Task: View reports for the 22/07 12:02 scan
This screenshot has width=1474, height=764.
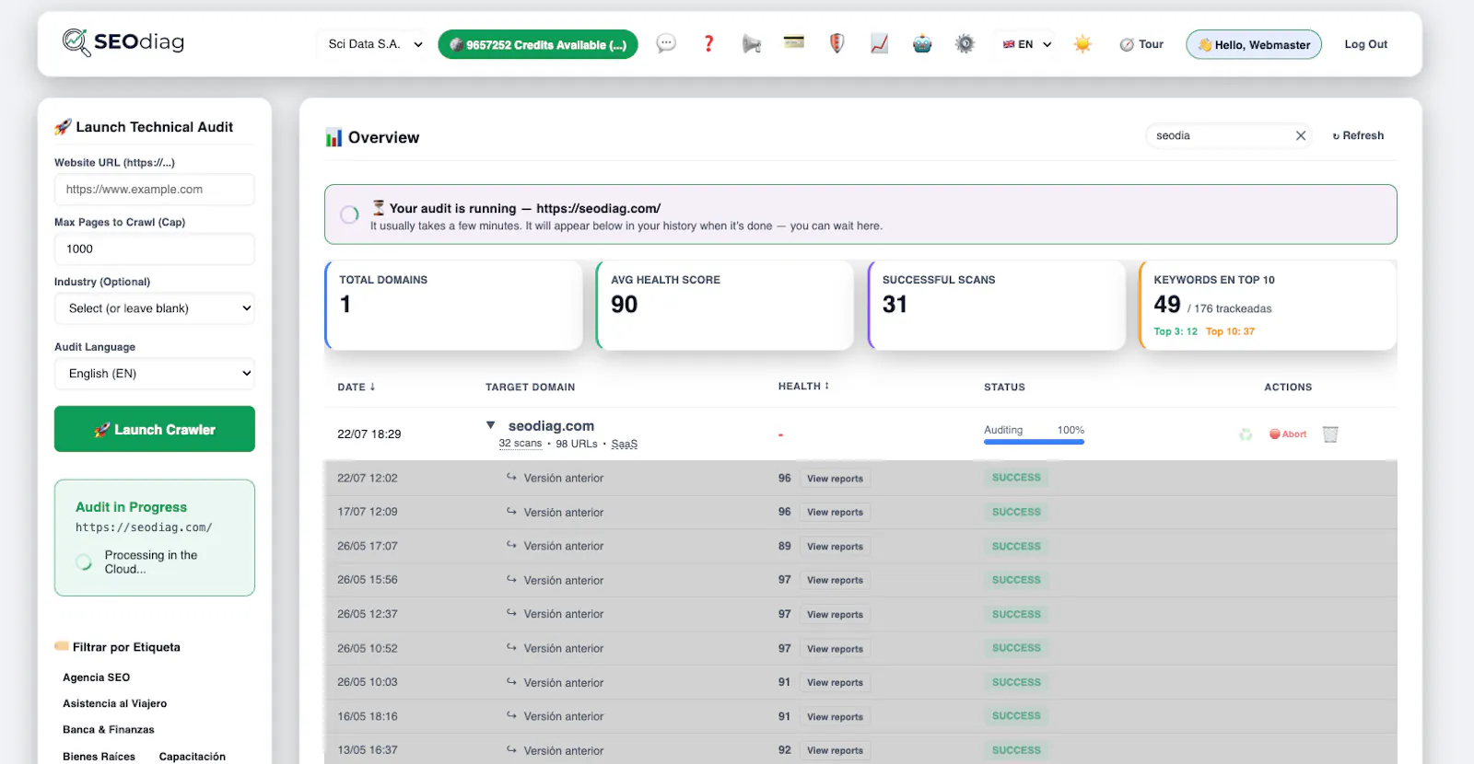Action: (x=835, y=479)
